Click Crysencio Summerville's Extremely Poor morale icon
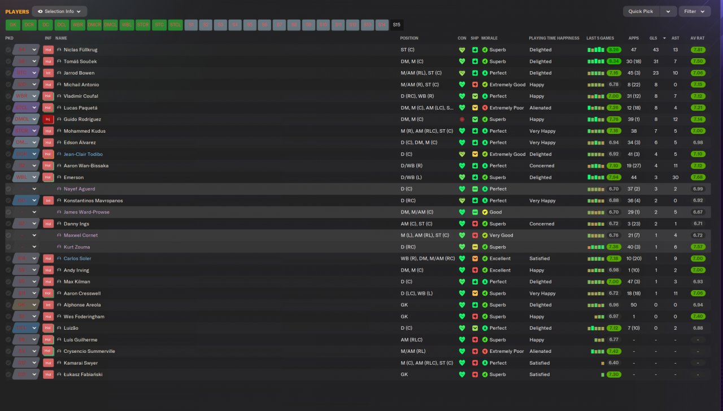 (x=485, y=351)
